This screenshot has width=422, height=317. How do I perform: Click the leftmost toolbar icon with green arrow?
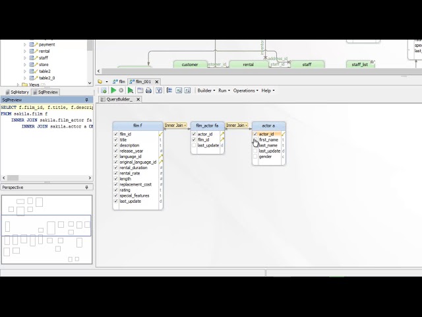pyautogui.click(x=104, y=90)
